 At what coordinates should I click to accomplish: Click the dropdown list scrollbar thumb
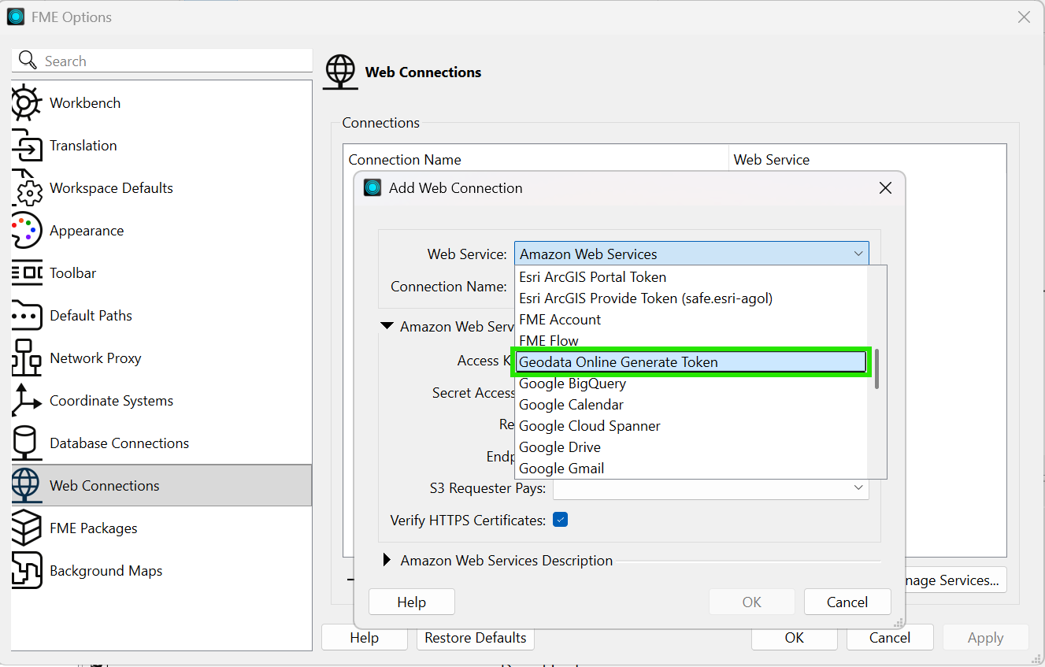pyautogui.click(x=876, y=369)
